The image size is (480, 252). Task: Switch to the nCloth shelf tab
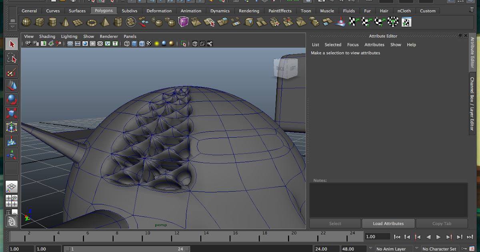pos(404,11)
